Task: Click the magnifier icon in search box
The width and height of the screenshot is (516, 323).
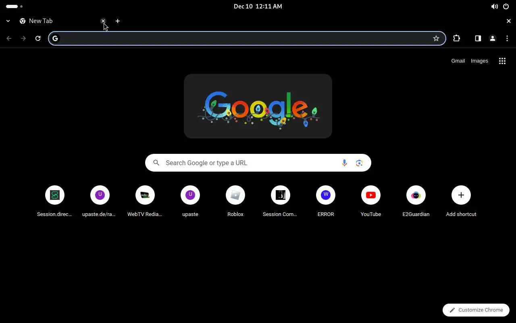Action: pos(156,163)
